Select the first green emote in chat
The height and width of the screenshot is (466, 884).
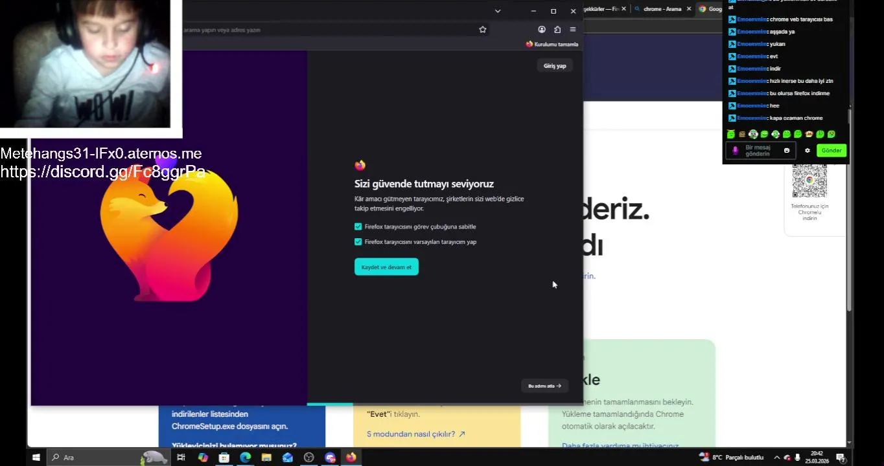[731, 134]
